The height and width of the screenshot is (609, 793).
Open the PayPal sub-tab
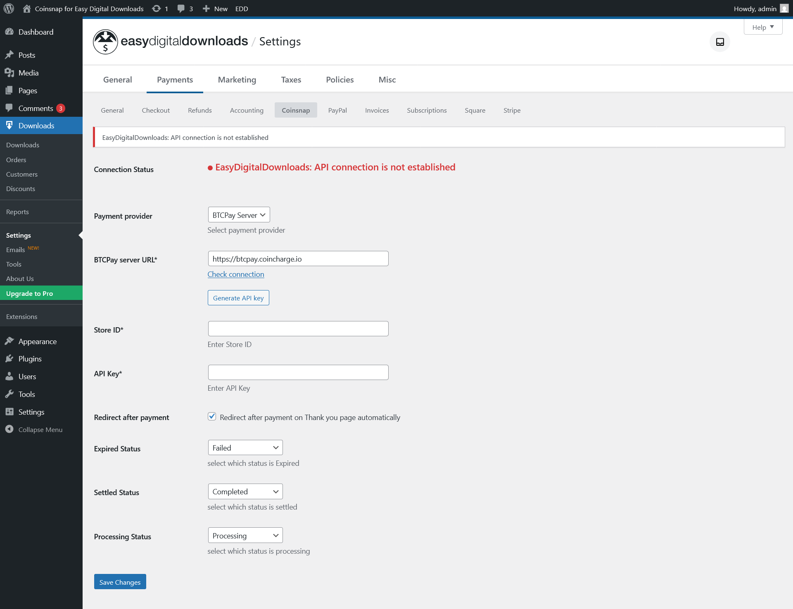coord(337,110)
